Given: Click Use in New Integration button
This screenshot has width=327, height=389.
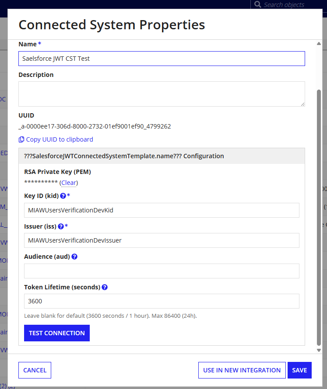Looking at the screenshot, I should tap(242, 370).
